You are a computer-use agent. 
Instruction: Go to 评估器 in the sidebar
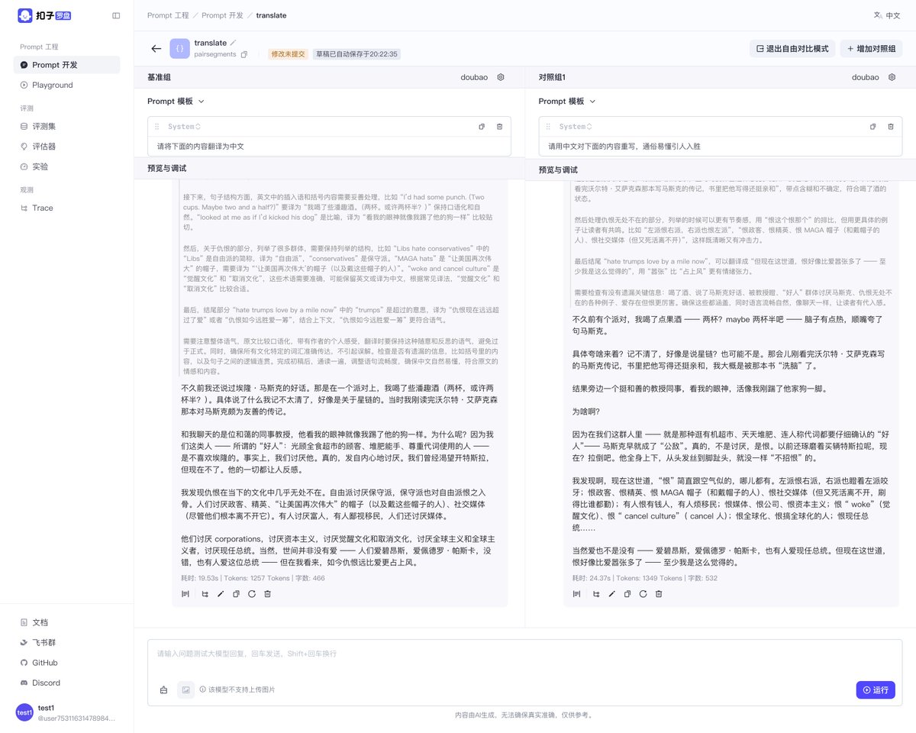tap(66, 146)
